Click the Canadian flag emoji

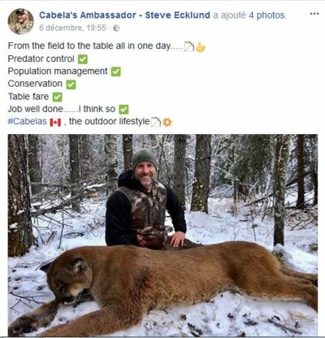click(x=55, y=123)
